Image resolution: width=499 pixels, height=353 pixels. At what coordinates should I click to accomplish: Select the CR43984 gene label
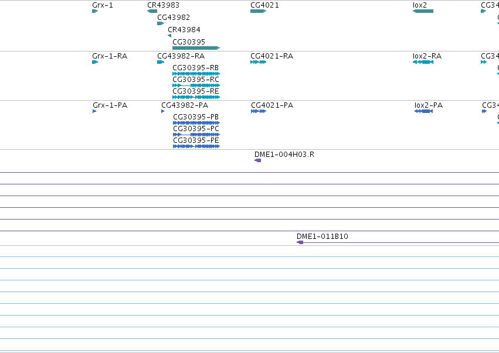184,30
